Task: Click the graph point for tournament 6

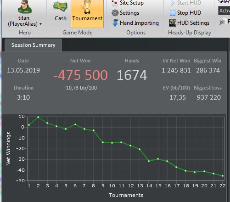Action: tap(75, 124)
